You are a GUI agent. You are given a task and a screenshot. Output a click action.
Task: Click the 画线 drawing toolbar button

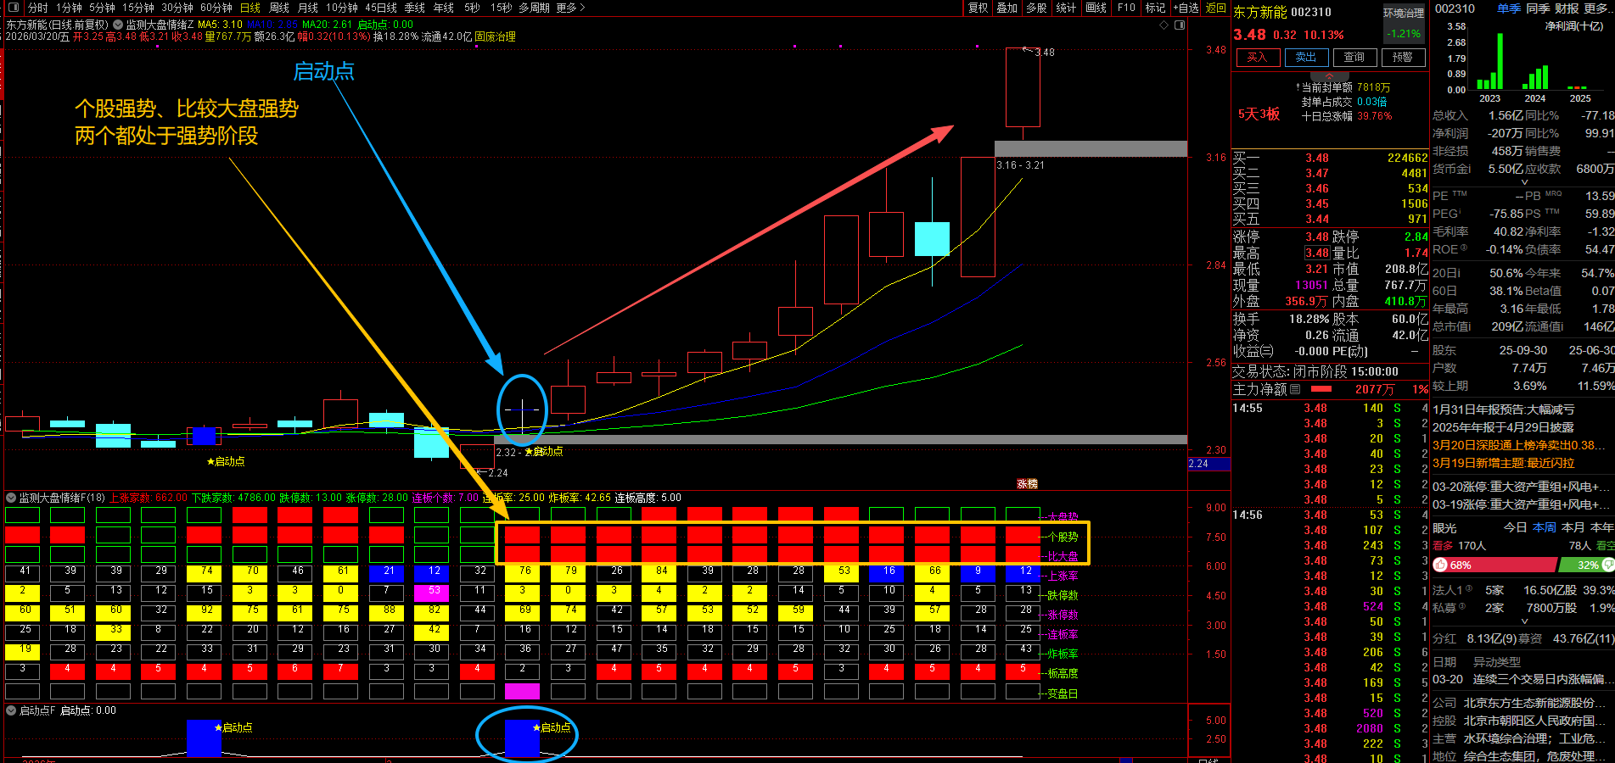pos(1096,8)
